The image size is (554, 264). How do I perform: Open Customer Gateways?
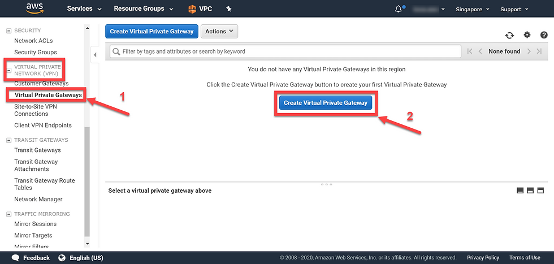pyautogui.click(x=41, y=84)
